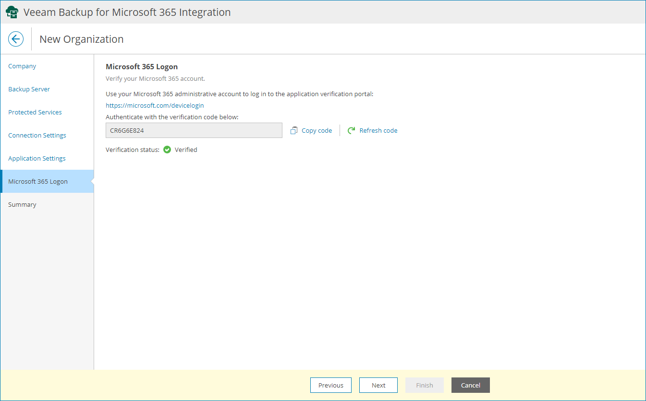This screenshot has width=646, height=401.
Task: Cancel the New Organization wizard
Action: click(x=470, y=385)
